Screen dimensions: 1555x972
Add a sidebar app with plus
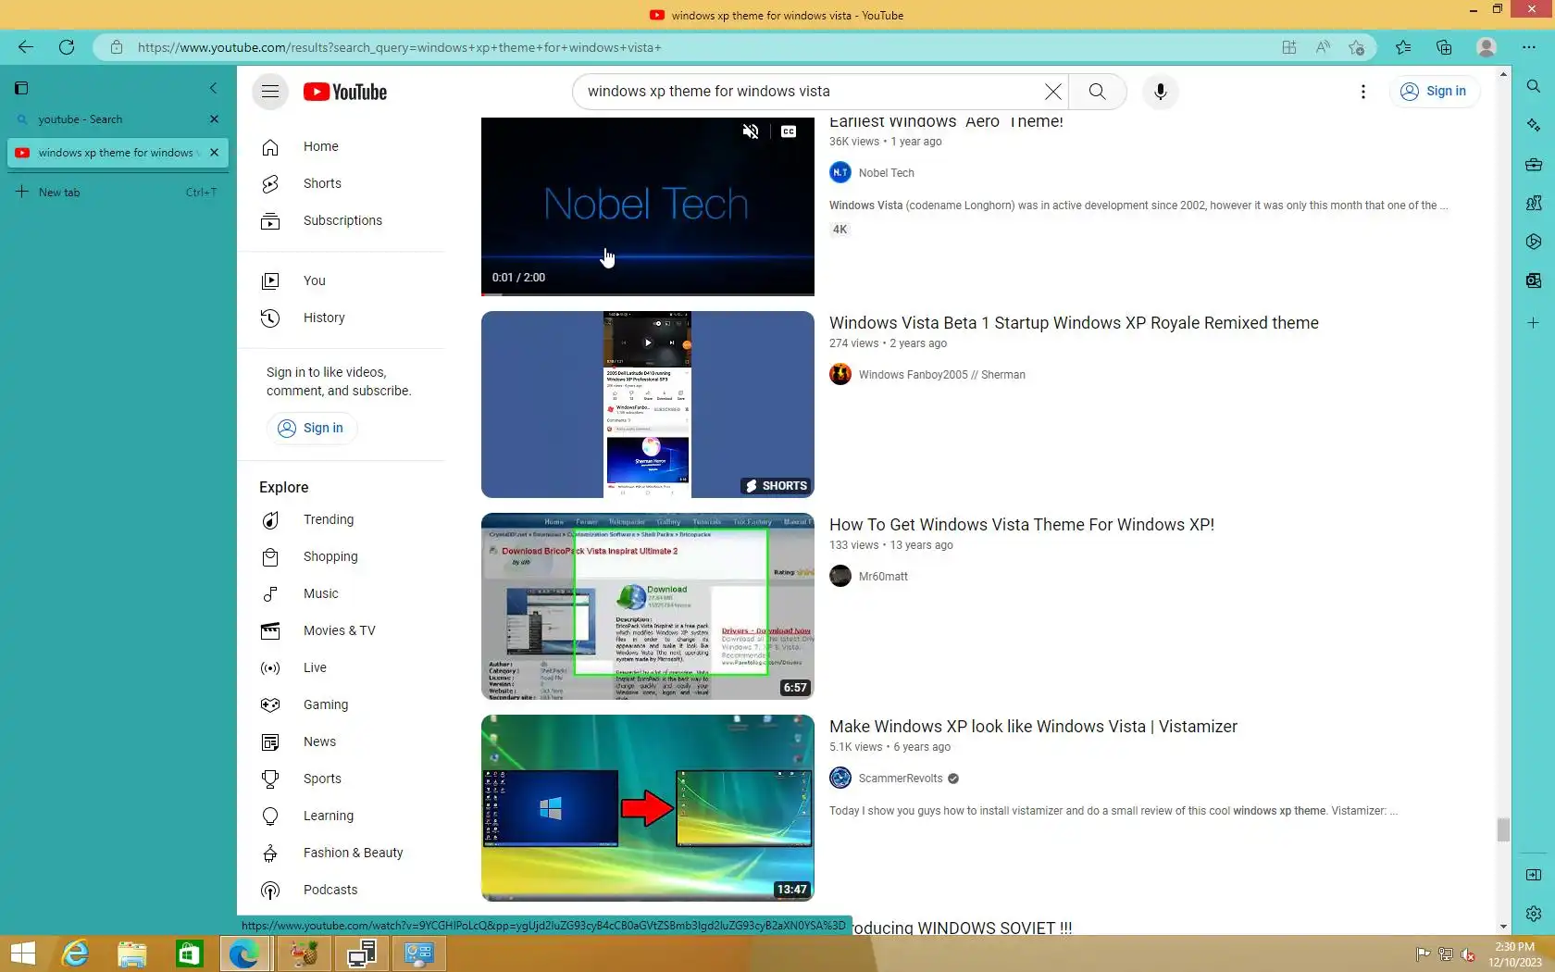click(x=1534, y=323)
